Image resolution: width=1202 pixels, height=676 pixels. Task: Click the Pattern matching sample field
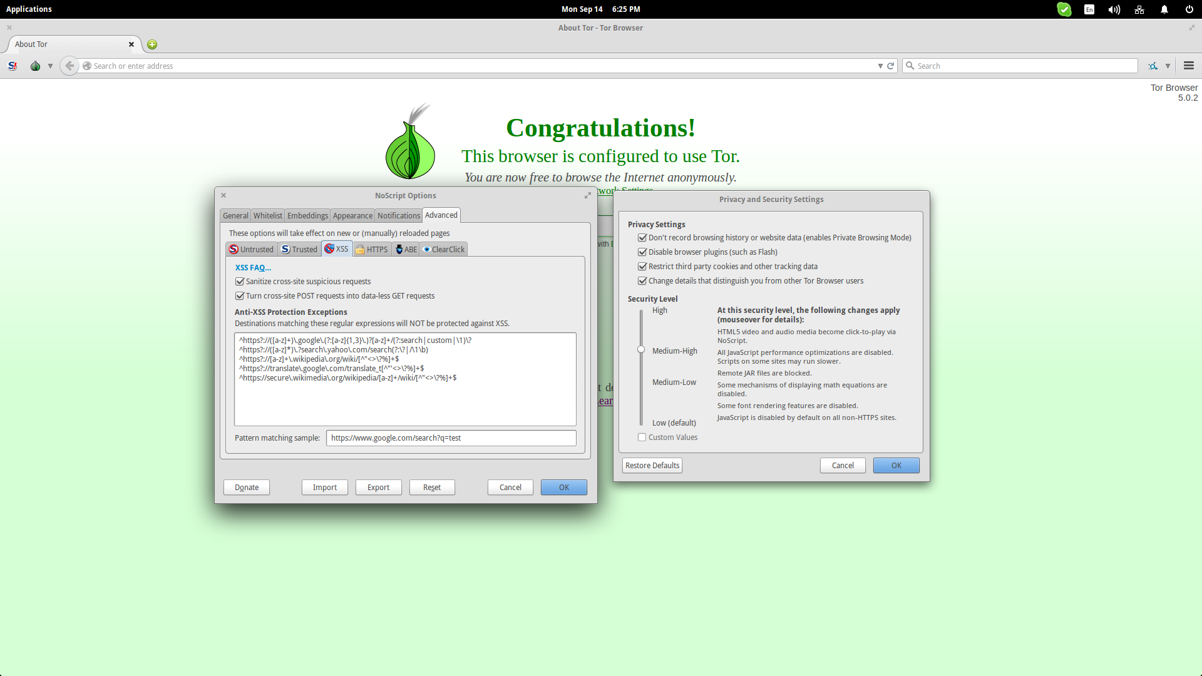451,438
